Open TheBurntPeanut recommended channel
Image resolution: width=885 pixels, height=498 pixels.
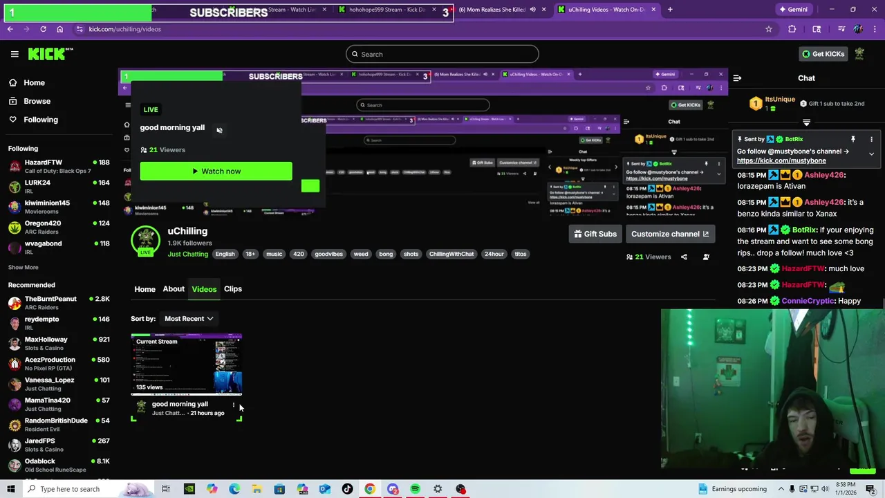[59, 302]
